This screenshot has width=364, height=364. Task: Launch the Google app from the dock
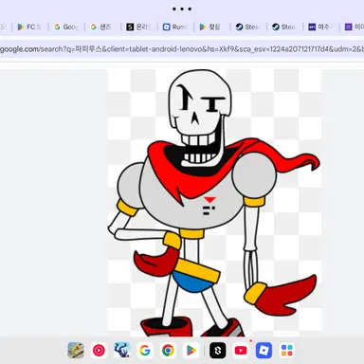pyautogui.click(x=145, y=350)
